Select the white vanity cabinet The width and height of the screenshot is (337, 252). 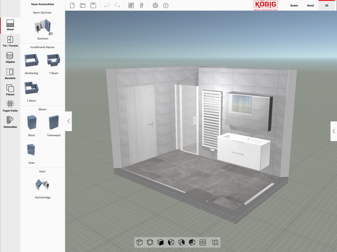click(244, 151)
